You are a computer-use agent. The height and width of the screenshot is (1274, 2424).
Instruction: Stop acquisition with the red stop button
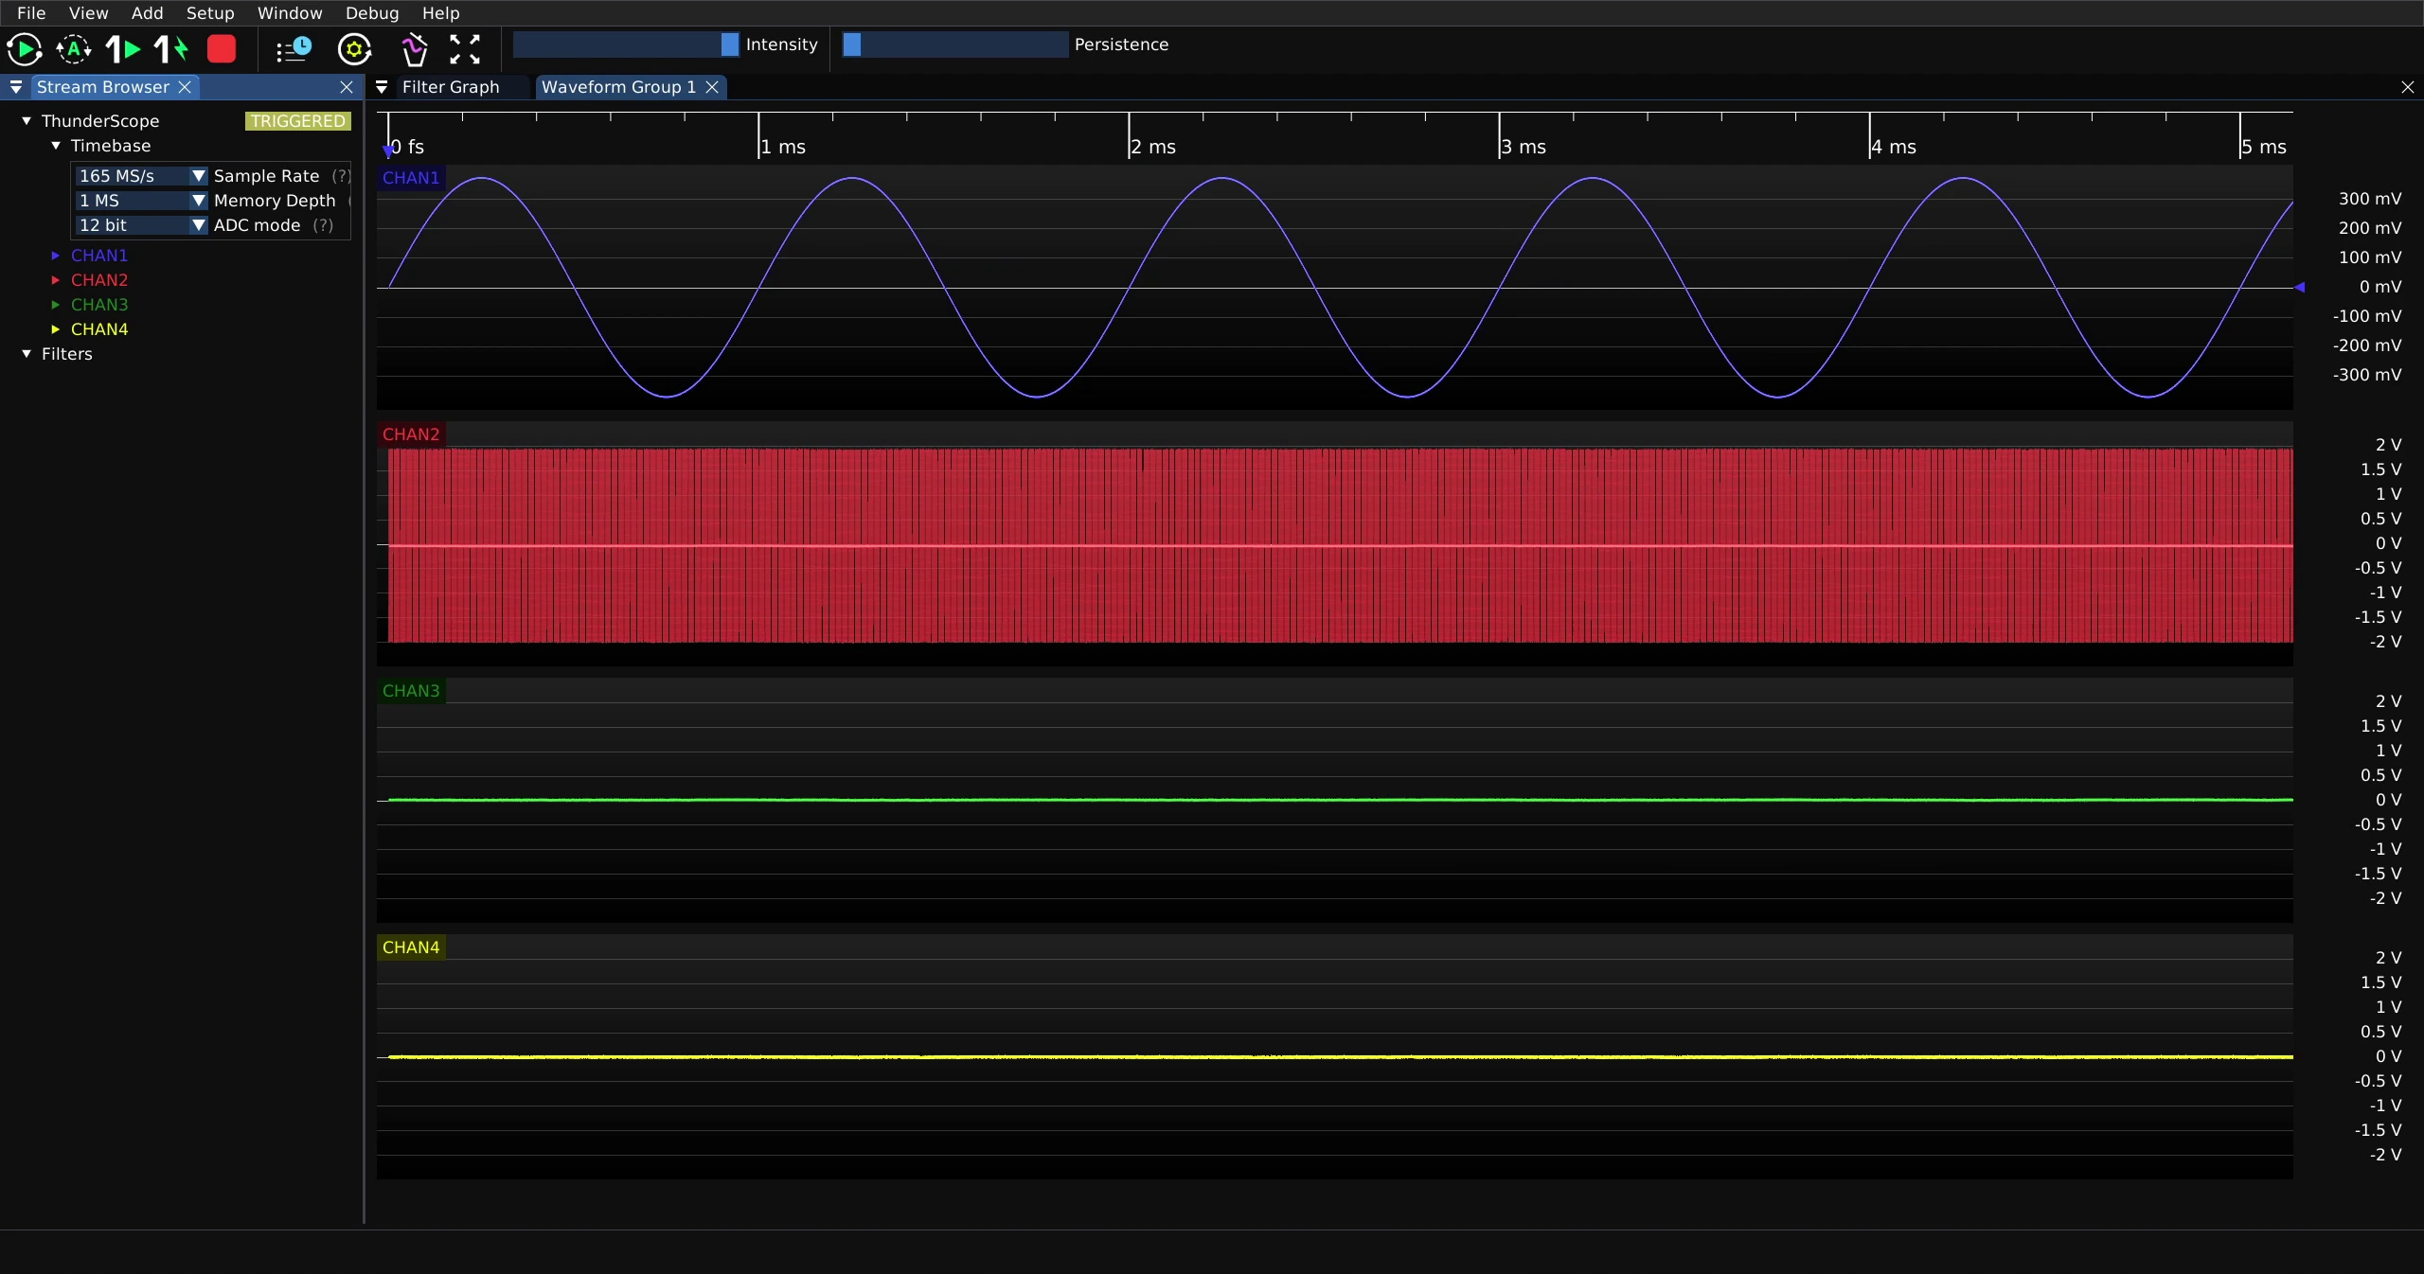pyautogui.click(x=222, y=49)
